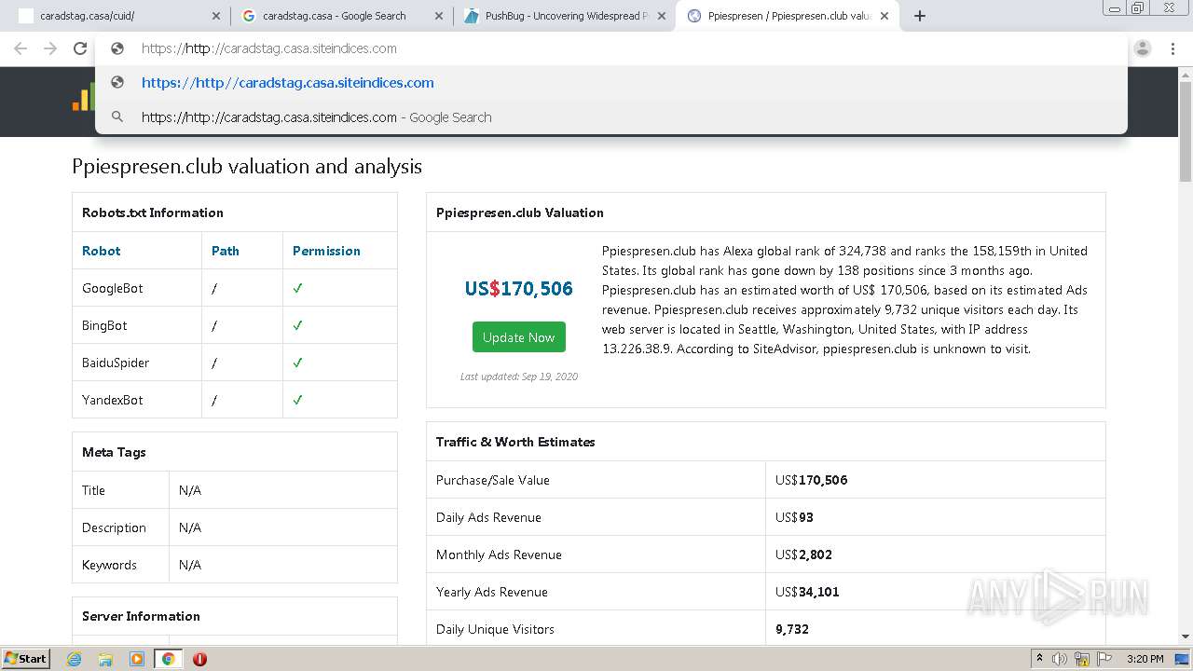Choose the blue URL autocomplete suggestion
The image size is (1193, 671).
[x=610, y=83]
